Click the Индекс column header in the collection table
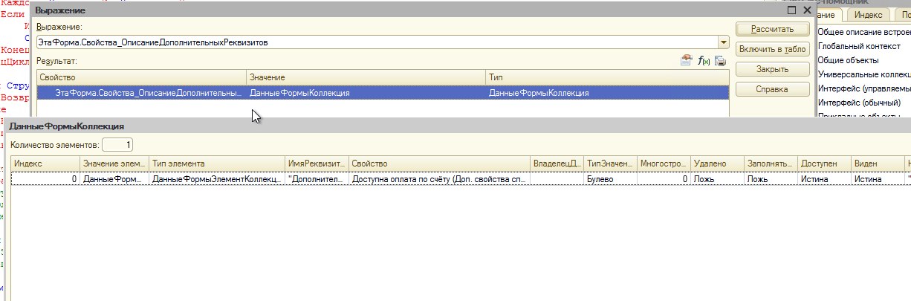Image resolution: width=911 pixels, height=301 pixels. (x=45, y=163)
